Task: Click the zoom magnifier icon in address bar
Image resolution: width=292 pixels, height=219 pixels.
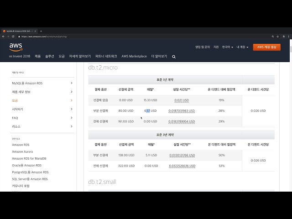Action: click(x=273, y=36)
